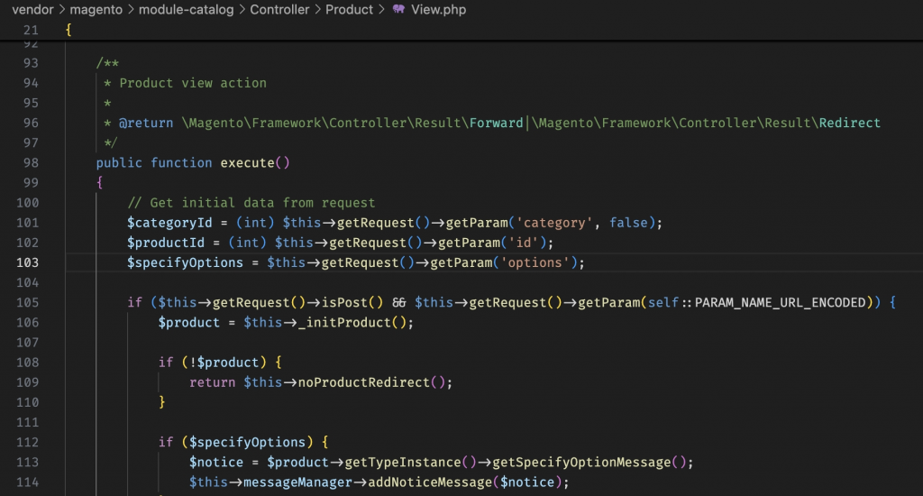Click the closing brace on line 110
Viewport: 923px width, 496px height.
162,401
